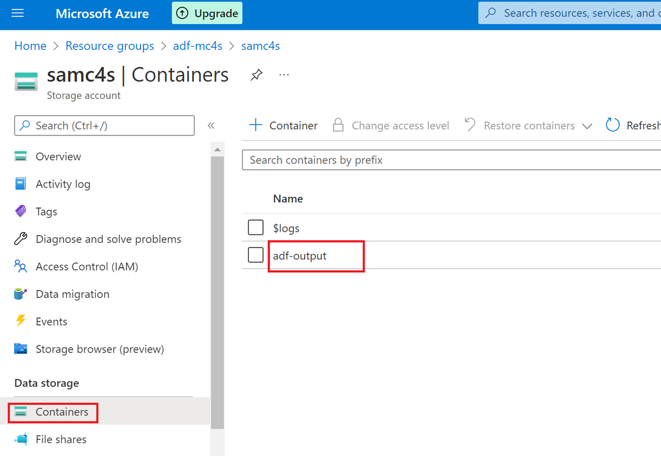661x456 pixels.
Task: Click the plus icon beside Container
Action: coord(256,126)
